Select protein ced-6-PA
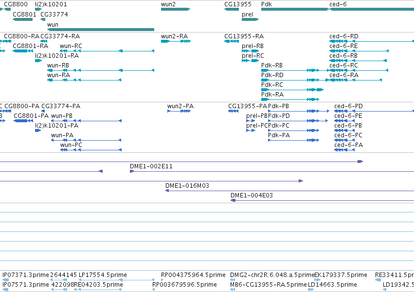Viewport: 414px width, 292px height. pos(344,150)
